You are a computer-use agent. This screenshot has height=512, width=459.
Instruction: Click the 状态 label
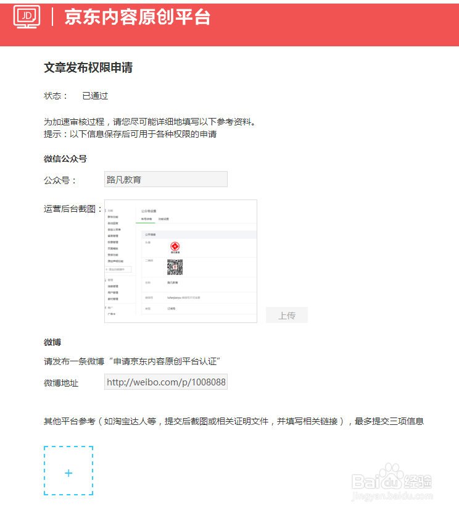[x=56, y=96]
